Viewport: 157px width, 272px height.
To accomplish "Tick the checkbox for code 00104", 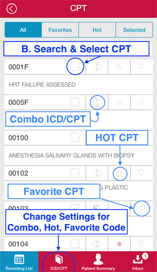I will [75, 244].
